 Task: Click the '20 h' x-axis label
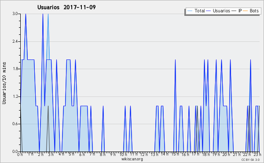[x=226, y=154]
